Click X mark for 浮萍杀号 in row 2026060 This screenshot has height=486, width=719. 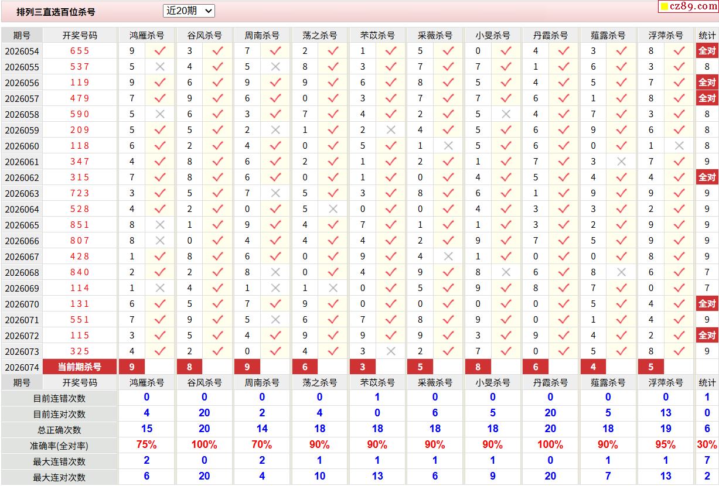pyautogui.click(x=679, y=146)
